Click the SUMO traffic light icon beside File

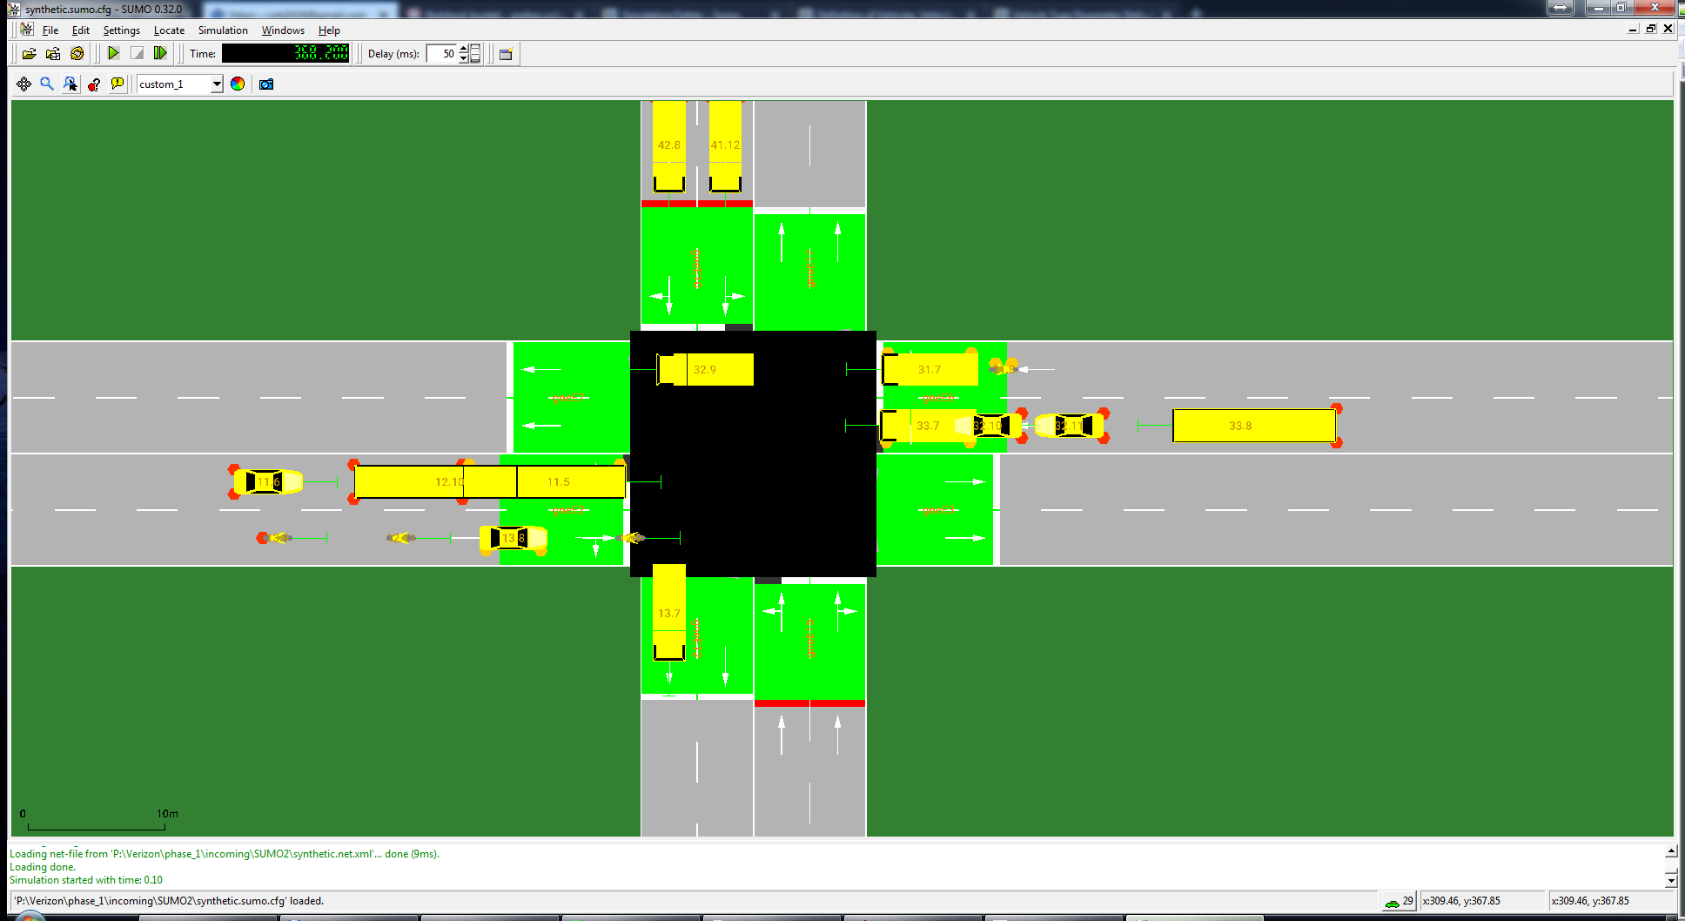click(x=27, y=29)
